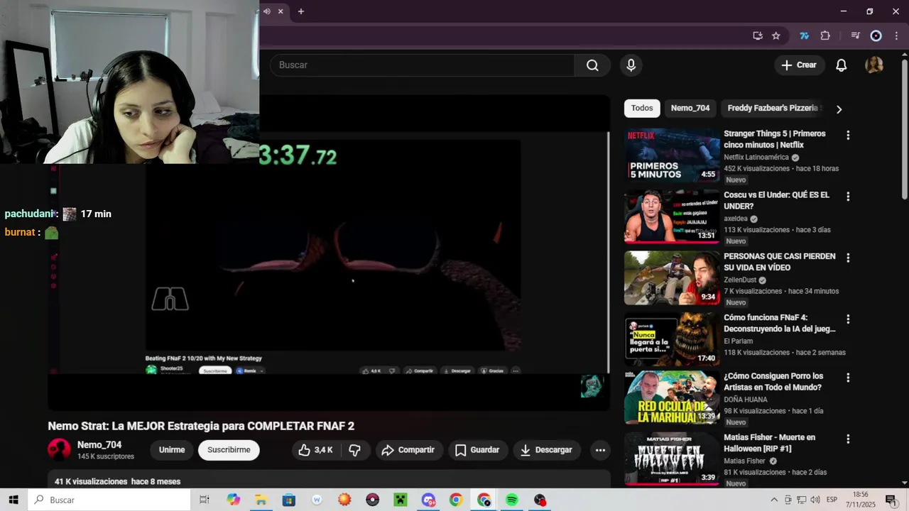Open the FNaF 4 deconstruction thumbnail
Screen dimensions: 909x511
(672, 339)
